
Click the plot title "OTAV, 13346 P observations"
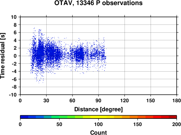tap(98, 3)
